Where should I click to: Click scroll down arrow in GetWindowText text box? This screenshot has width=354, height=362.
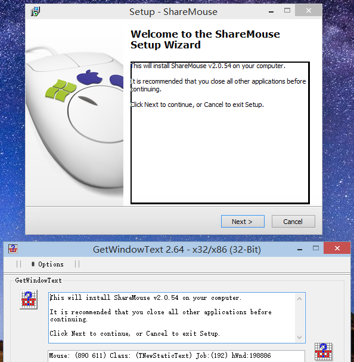[x=299, y=338]
